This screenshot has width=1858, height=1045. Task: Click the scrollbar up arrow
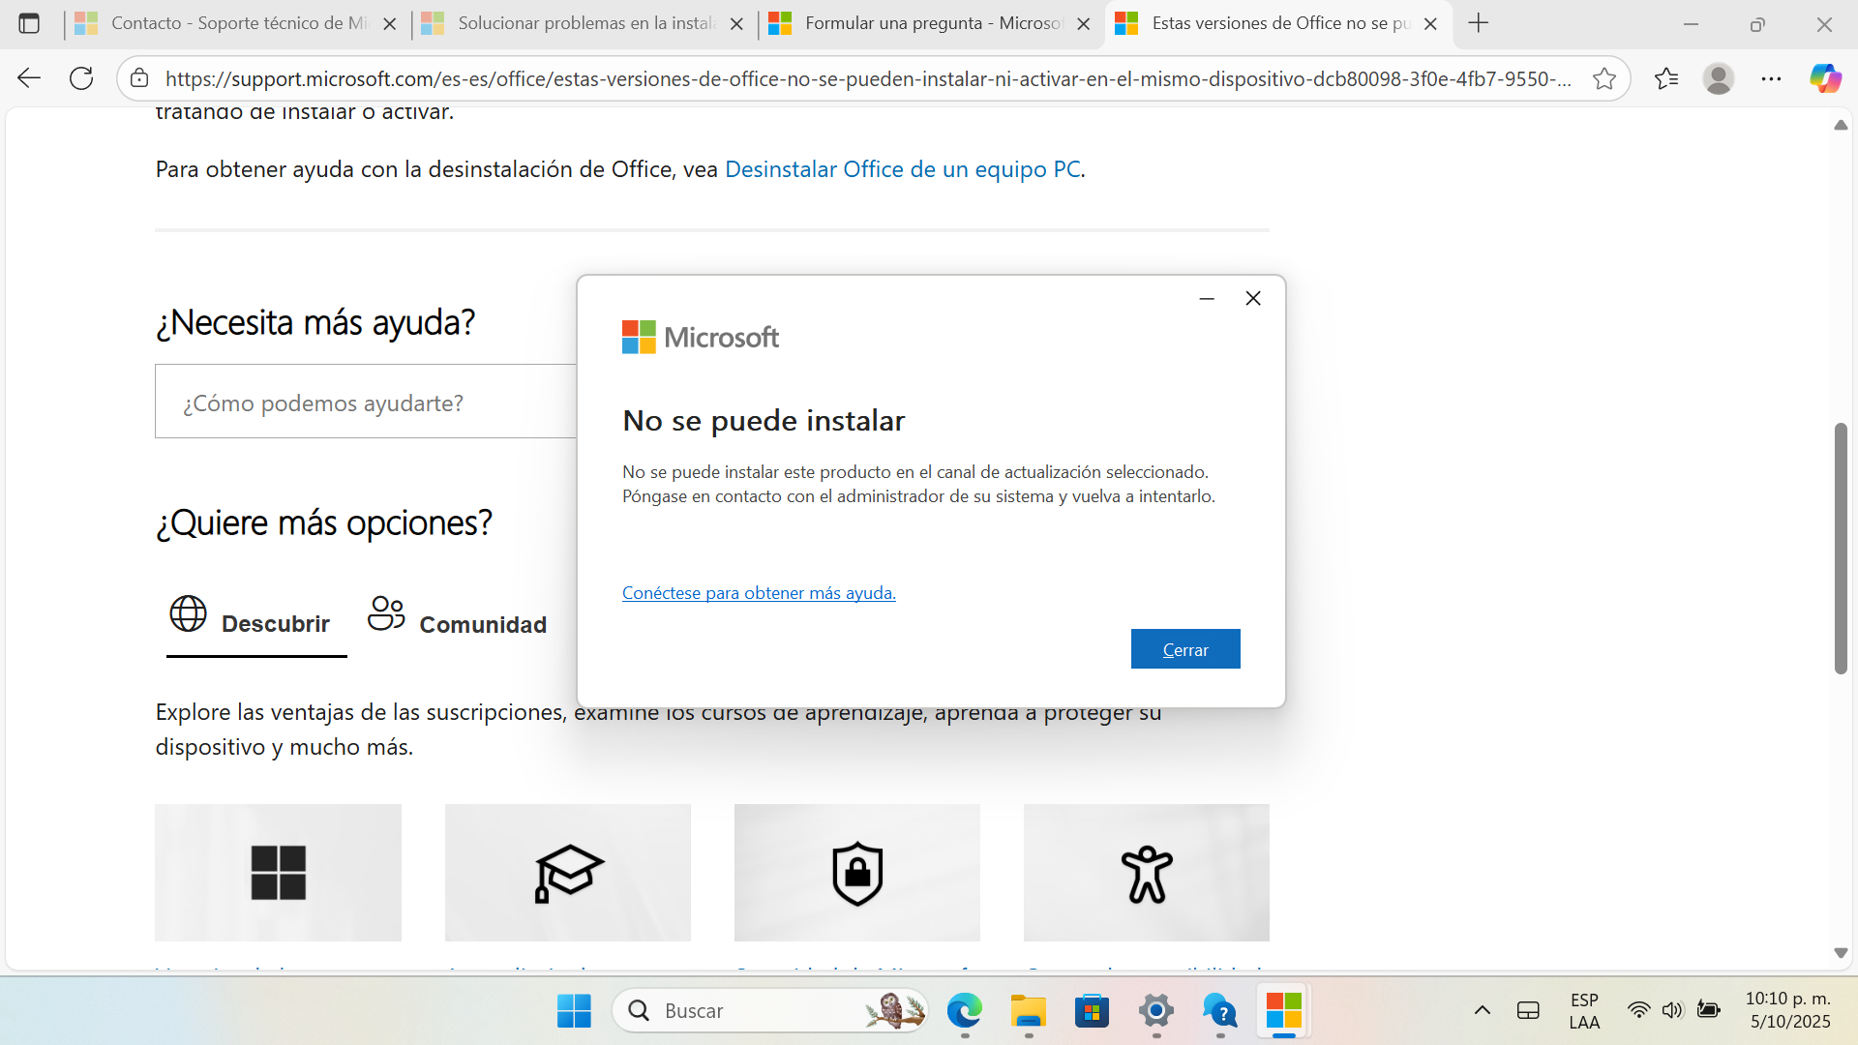tap(1841, 126)
